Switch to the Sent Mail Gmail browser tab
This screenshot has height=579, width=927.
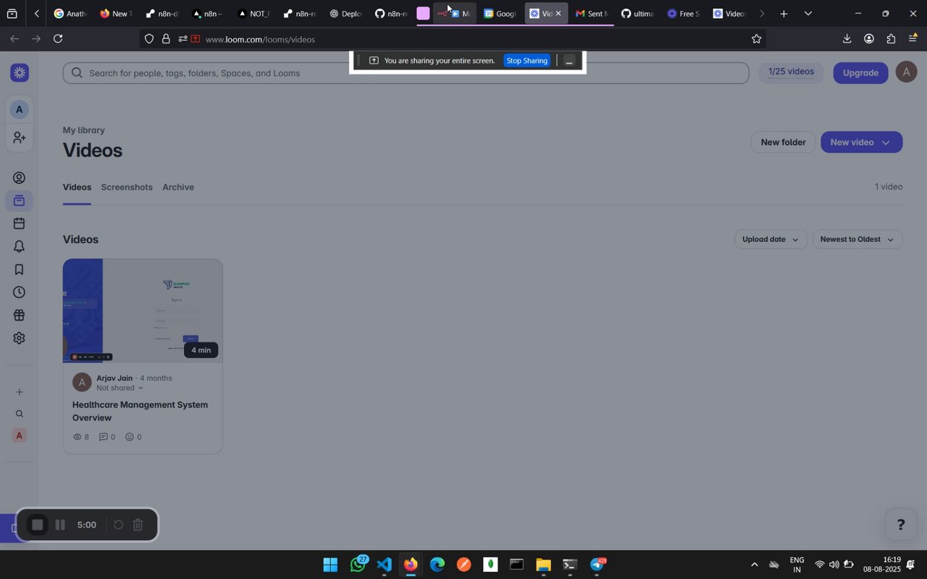pos(591,14)
